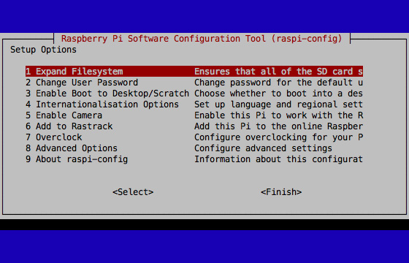
Task: Select Add to Rastrack entry
Action: pyautogui.click(x=194, y=126)
